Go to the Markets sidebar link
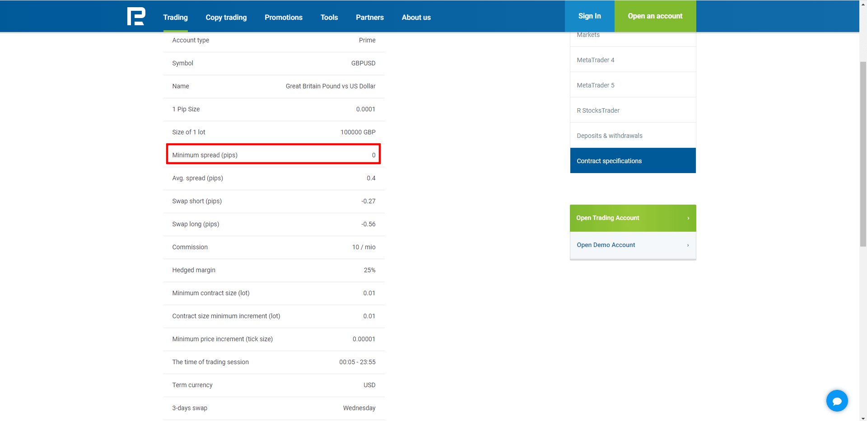The image size is (867, 421). coord(588,35)
